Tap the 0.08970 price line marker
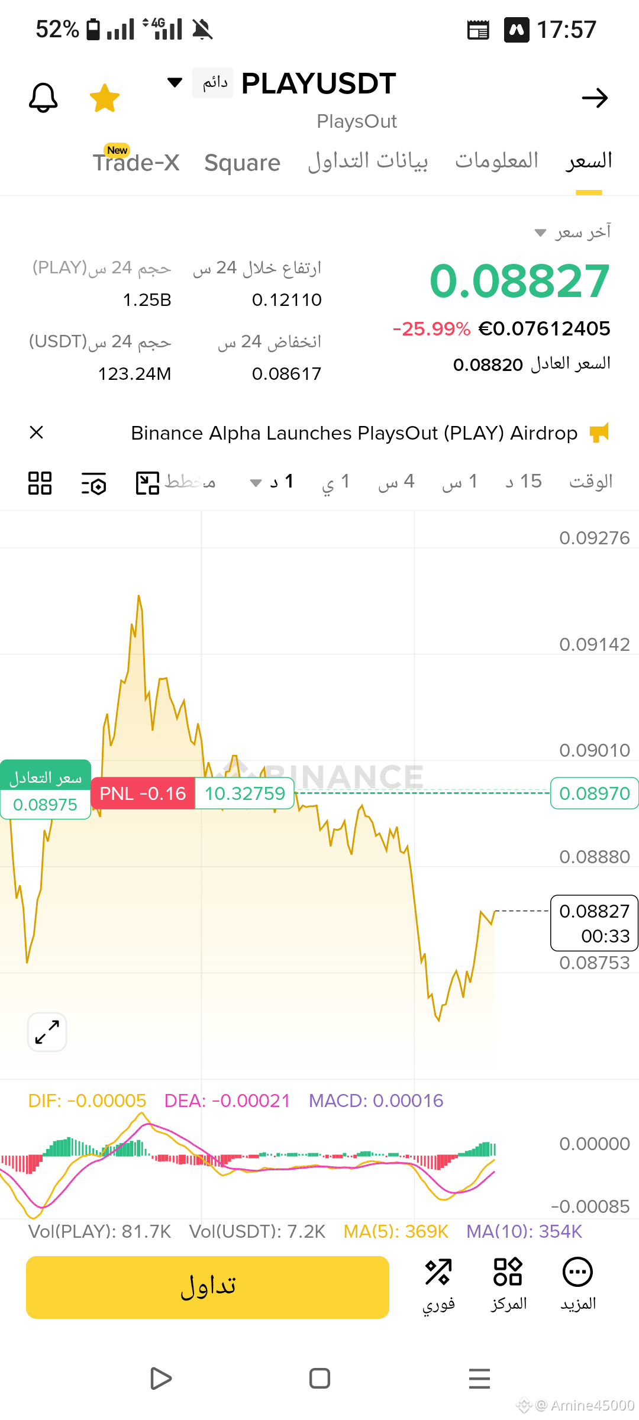The image size is (639, 1420). point(595,793)
